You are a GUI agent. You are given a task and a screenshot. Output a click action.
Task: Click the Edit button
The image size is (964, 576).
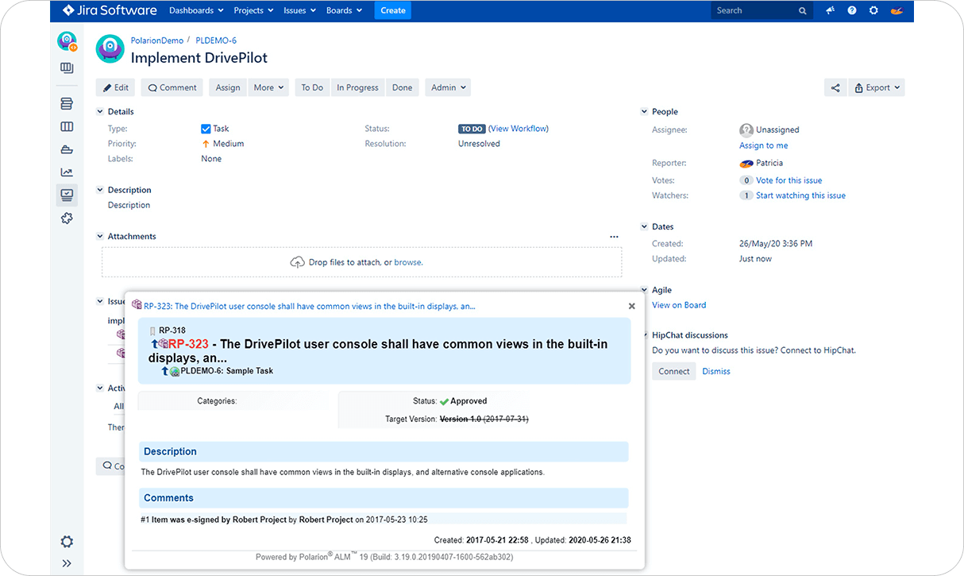tap(115, 87)
